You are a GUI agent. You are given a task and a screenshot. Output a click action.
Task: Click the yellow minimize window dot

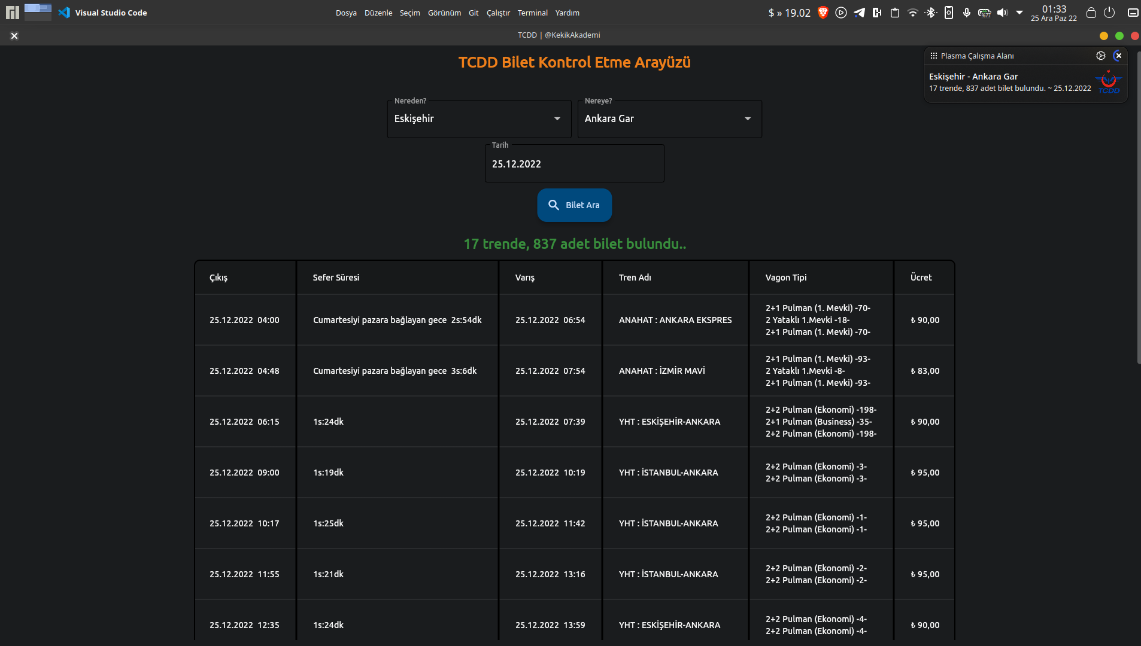(x=1104, y=36)
